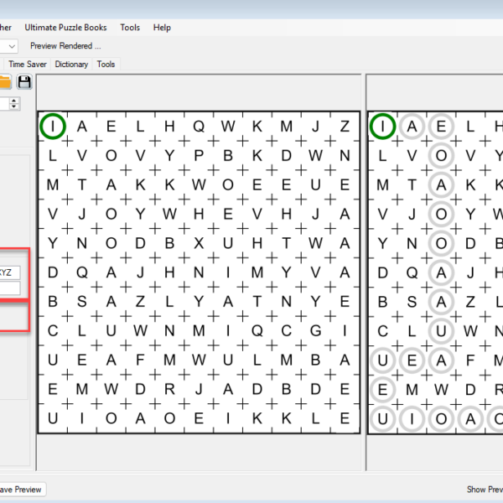503x503 pixels.
Task: Click the text field ending in XYZ
Action: click(9, 272)
